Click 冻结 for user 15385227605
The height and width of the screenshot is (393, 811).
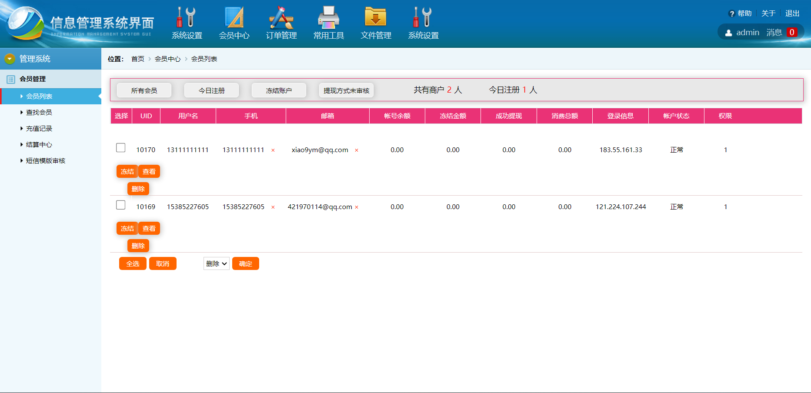[127, 228]
